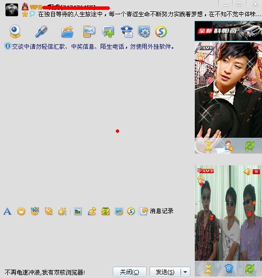This screenshot has width=262, height=278.
Task: Collapse the contact's QQ show panel
Action: (208, 147)
